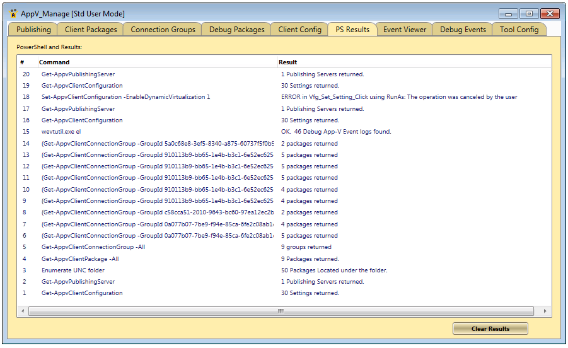Select row 11 GroupId 910113b9 command
Image resolution: width=568 pixels, height=348 pixels.
coord(158,178)
